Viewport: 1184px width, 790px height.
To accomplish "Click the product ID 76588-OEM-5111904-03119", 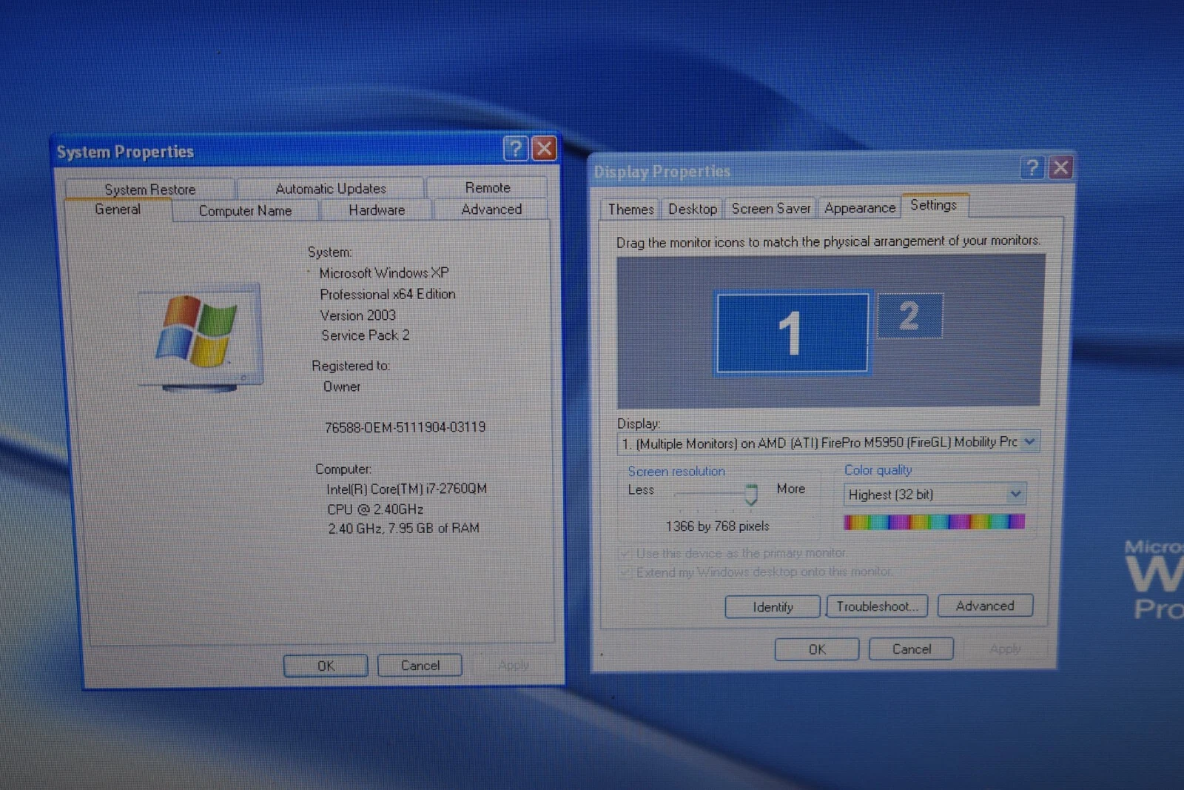I will (405, 427).
